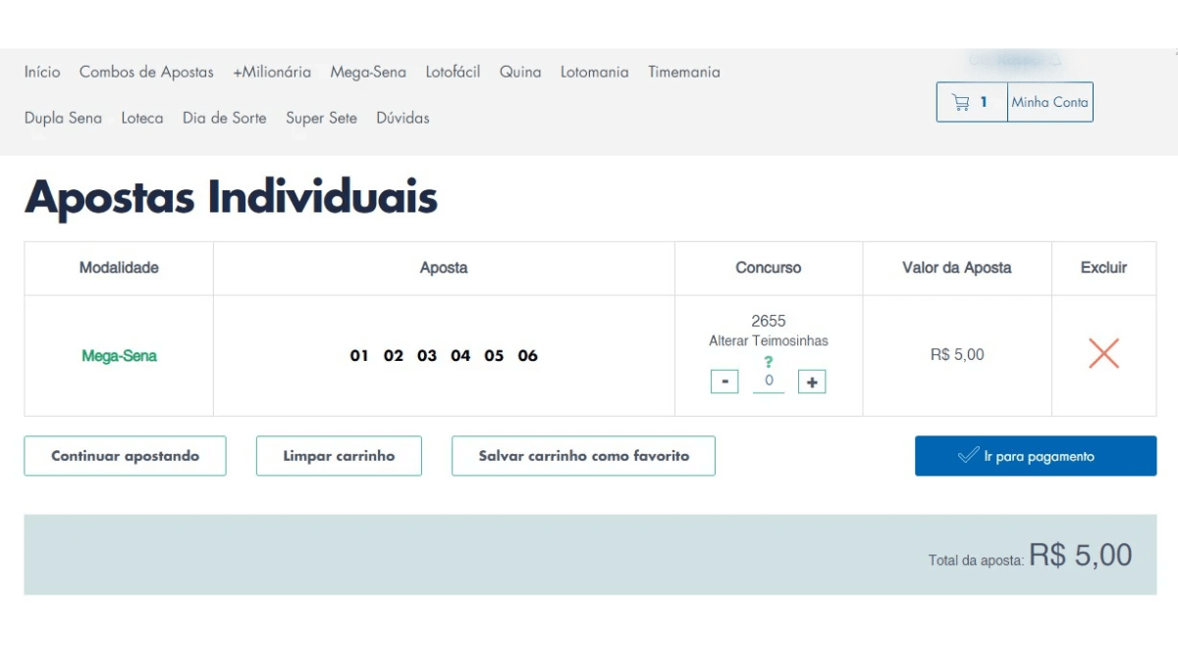Click Continuar apostando
The width and height of the screenshot is (1178, 662).
pyautogui.click(x=125, y=456)
